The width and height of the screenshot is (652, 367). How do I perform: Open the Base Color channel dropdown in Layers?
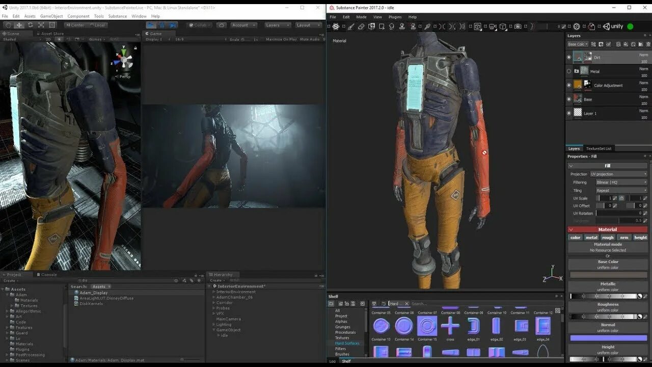(x=578, y=44)
